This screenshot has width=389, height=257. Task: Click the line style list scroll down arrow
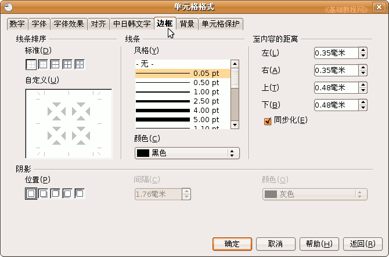[x=235, y=124]
